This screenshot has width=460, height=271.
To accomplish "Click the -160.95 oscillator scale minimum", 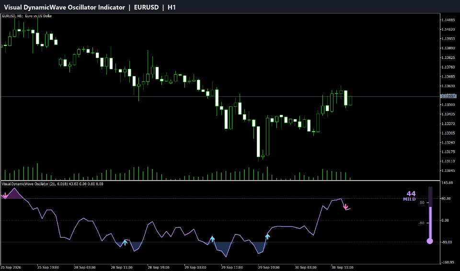I will pos(447,262).
